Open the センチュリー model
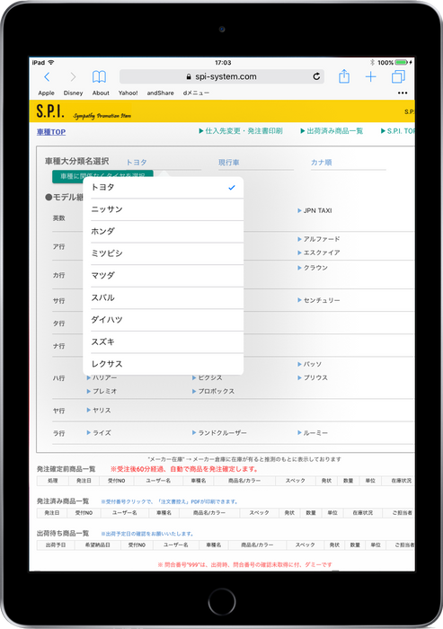The height and width of the screenshot is (629, 443). [x=319, y=300]
